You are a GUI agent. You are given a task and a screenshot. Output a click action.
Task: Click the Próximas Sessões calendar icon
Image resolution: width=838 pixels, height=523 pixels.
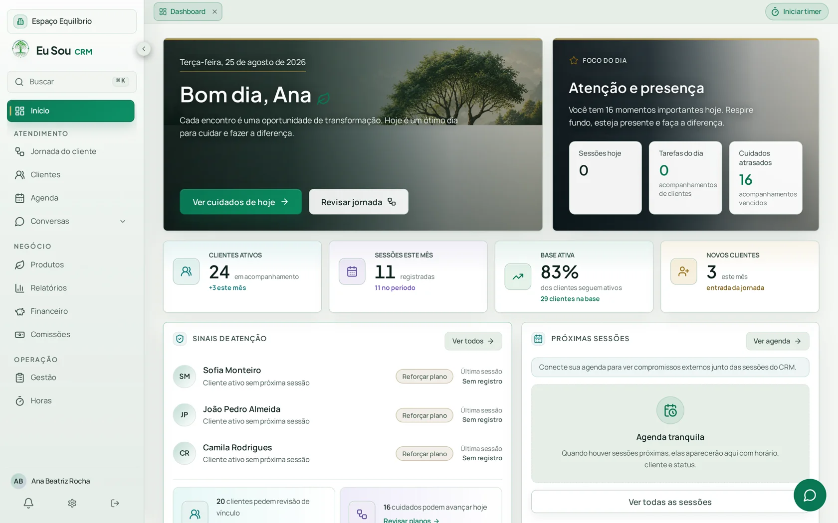(x=538, y=339)
